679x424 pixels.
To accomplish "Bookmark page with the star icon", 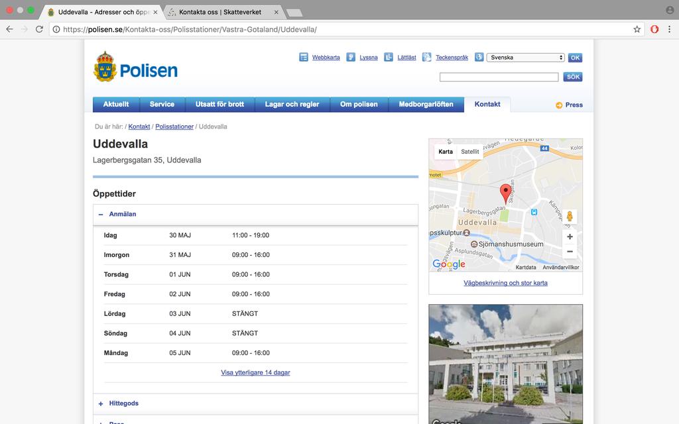I will pos(637,29).
